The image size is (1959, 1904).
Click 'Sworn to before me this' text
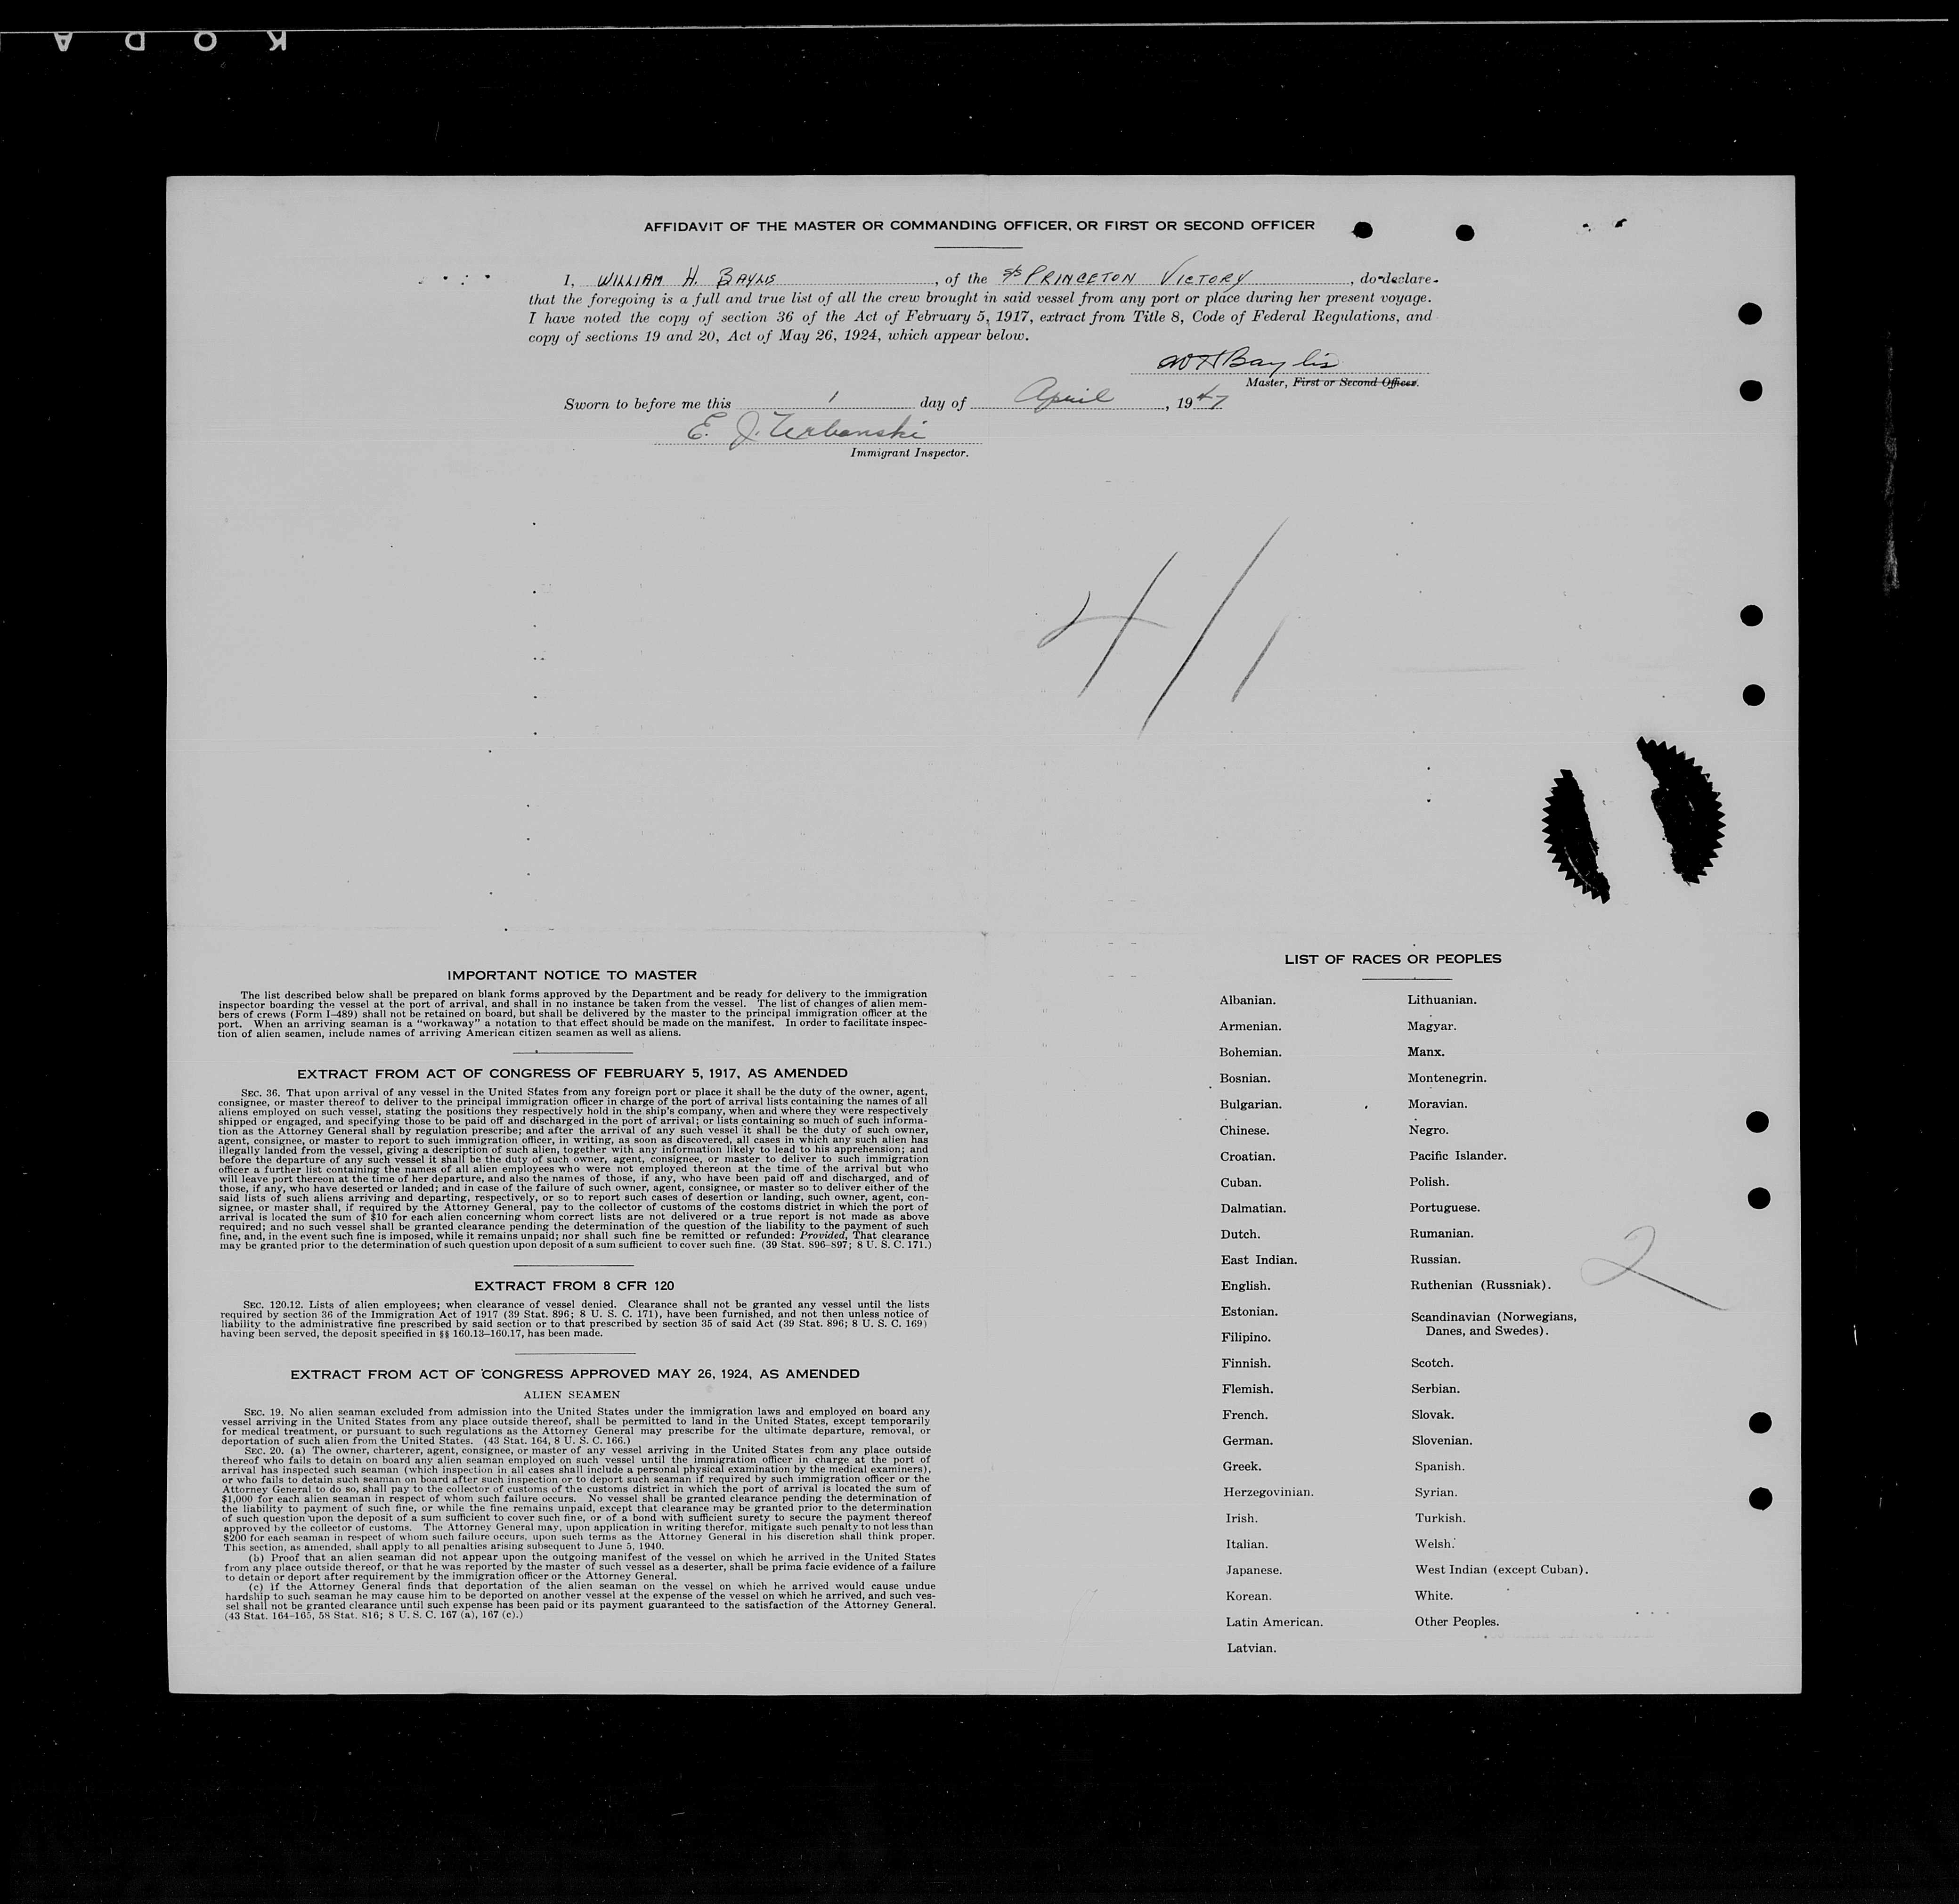point(647,404)
